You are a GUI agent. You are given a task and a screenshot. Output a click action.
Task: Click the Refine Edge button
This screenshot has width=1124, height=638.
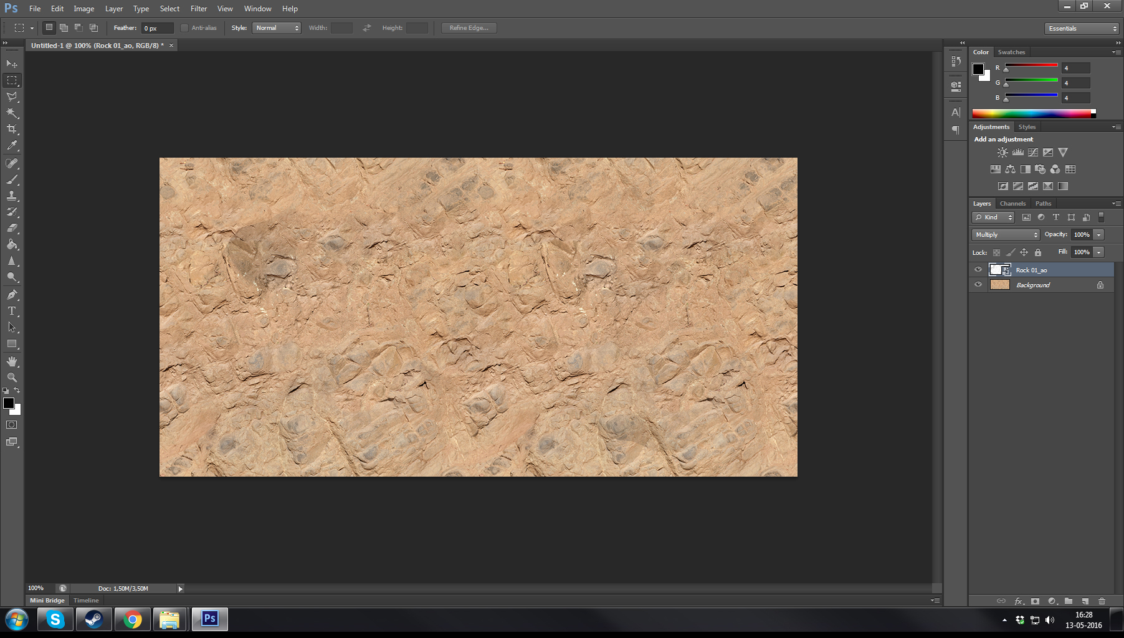[x=469, y=28]
